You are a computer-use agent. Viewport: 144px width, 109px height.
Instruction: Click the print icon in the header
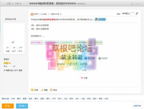[132, 4]
